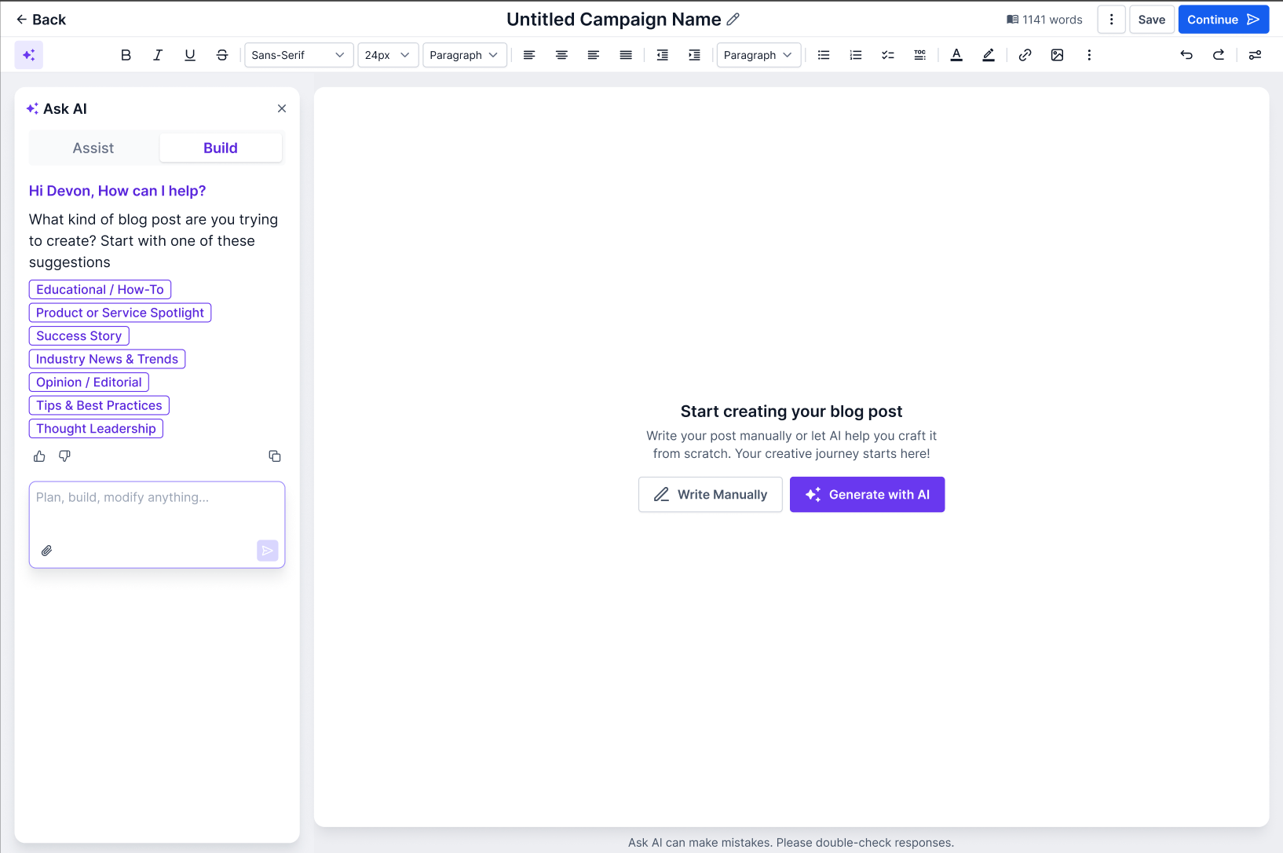Choose Educational / How-To suggestion

coord(100,290)
